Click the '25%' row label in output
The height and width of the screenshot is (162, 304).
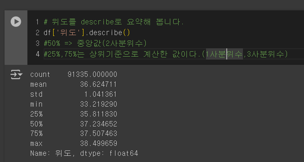pyautogui.click(x=36, y=114)
